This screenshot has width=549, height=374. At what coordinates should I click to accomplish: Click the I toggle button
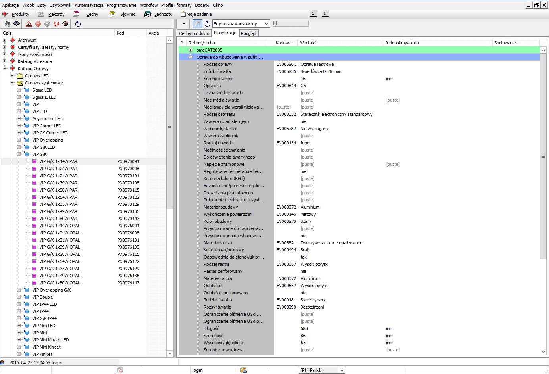pyautogui.click(x=325, y=13)
